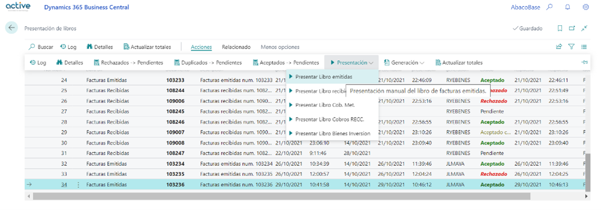
Task: Click Actualizar totales in top toolbar
Action: [147, 47]
